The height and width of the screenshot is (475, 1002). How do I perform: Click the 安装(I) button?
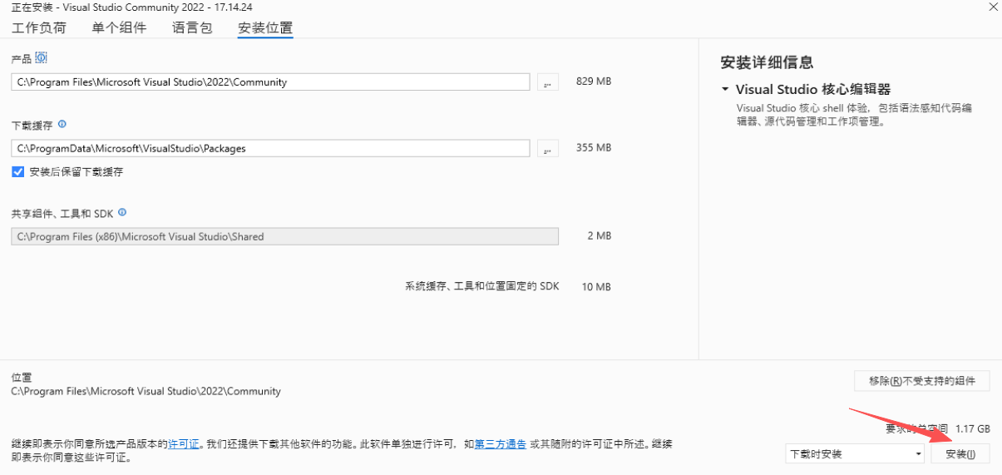point(960,454)
